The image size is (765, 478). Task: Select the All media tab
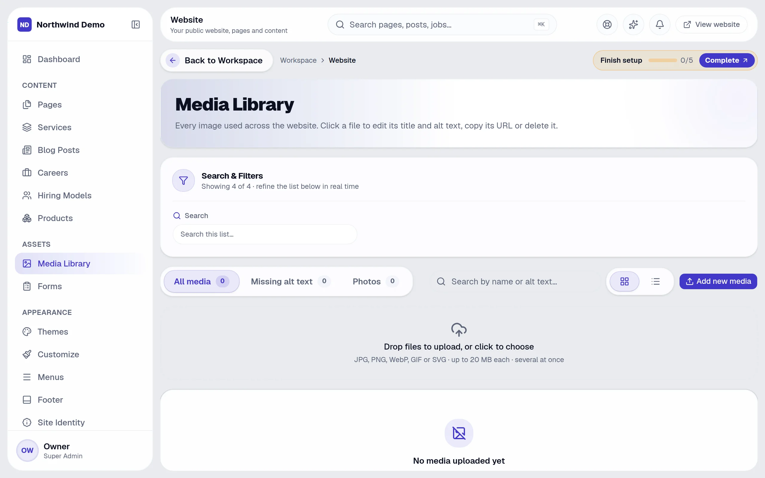click(x=201, y=281)
